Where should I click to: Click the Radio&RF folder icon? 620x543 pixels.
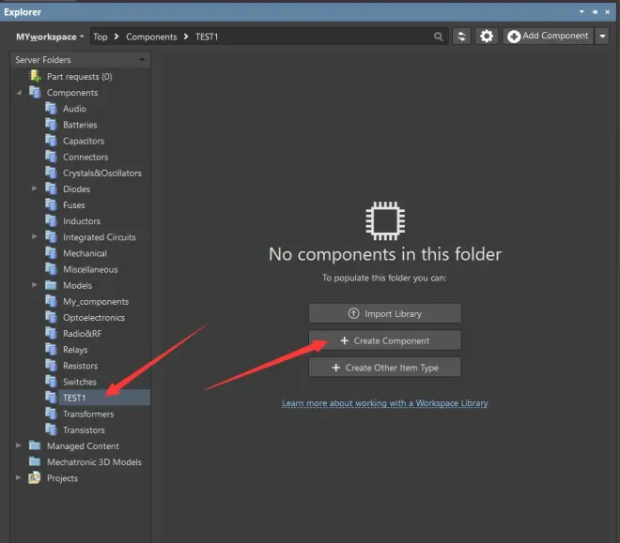(x=51, y=334)
